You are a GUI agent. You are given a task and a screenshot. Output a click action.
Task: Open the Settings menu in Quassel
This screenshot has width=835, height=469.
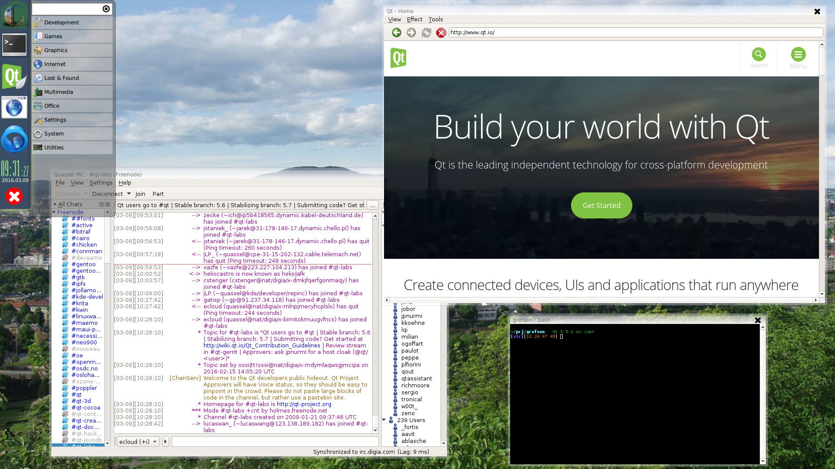100,182
